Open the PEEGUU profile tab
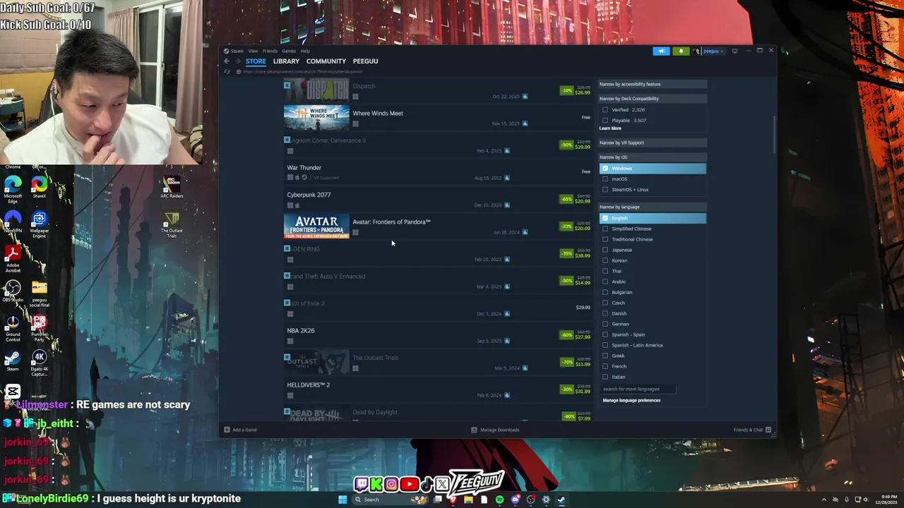 click(x=365, y=61)
